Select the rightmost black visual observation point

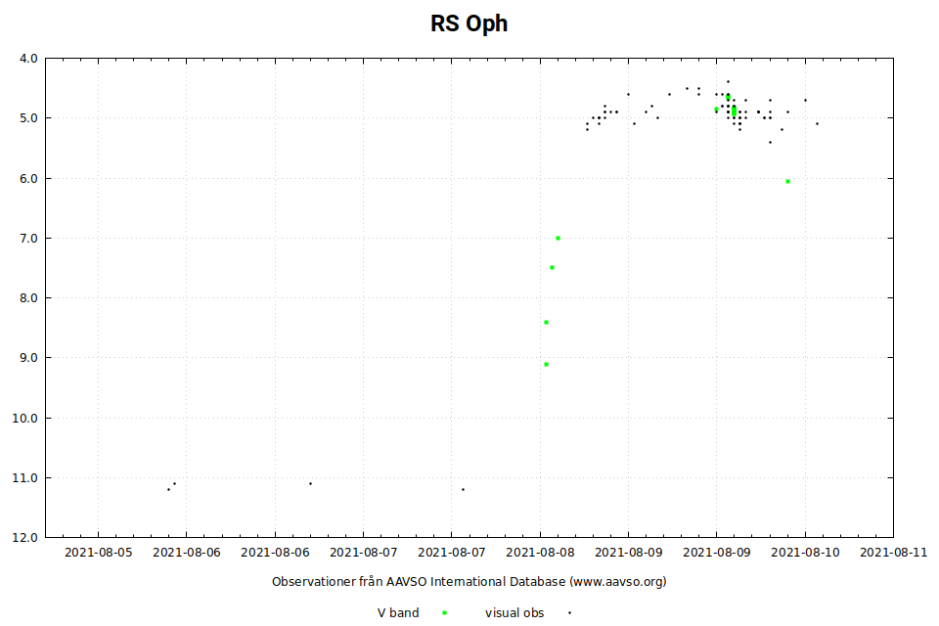pos(817,123)
